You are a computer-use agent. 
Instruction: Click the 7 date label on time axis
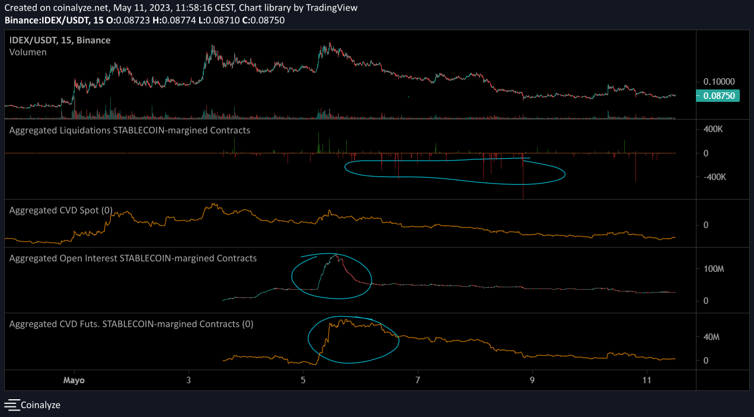click(418, 380)
